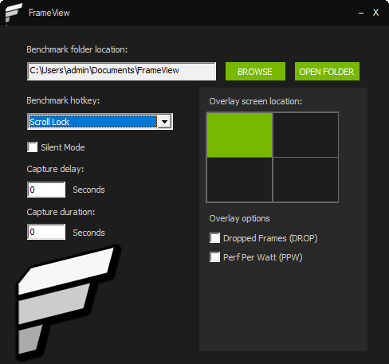Select the top-left overlay screen location
This screenshot has height=364, width=389.
239,135
